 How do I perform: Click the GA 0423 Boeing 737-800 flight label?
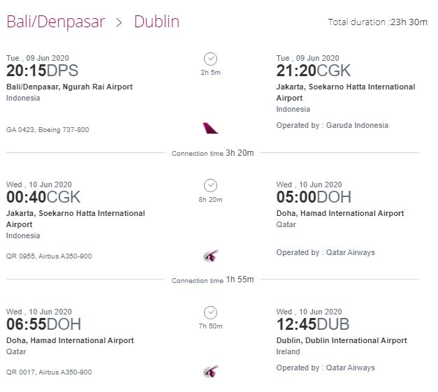point(48,130)
